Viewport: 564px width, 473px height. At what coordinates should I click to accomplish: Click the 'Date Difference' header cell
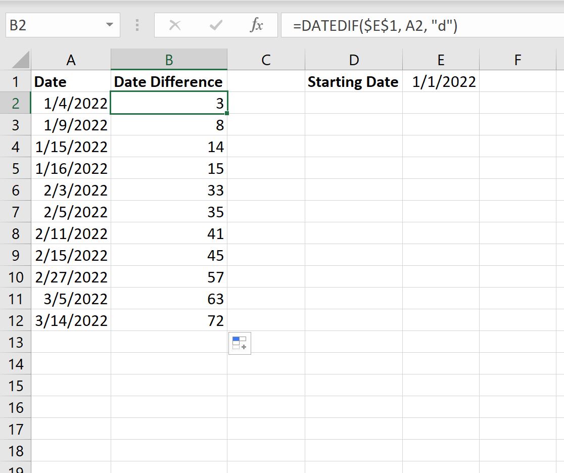tap(169, 82)
